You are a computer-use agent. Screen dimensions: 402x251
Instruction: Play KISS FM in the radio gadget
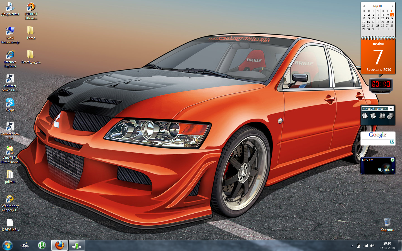393,160
